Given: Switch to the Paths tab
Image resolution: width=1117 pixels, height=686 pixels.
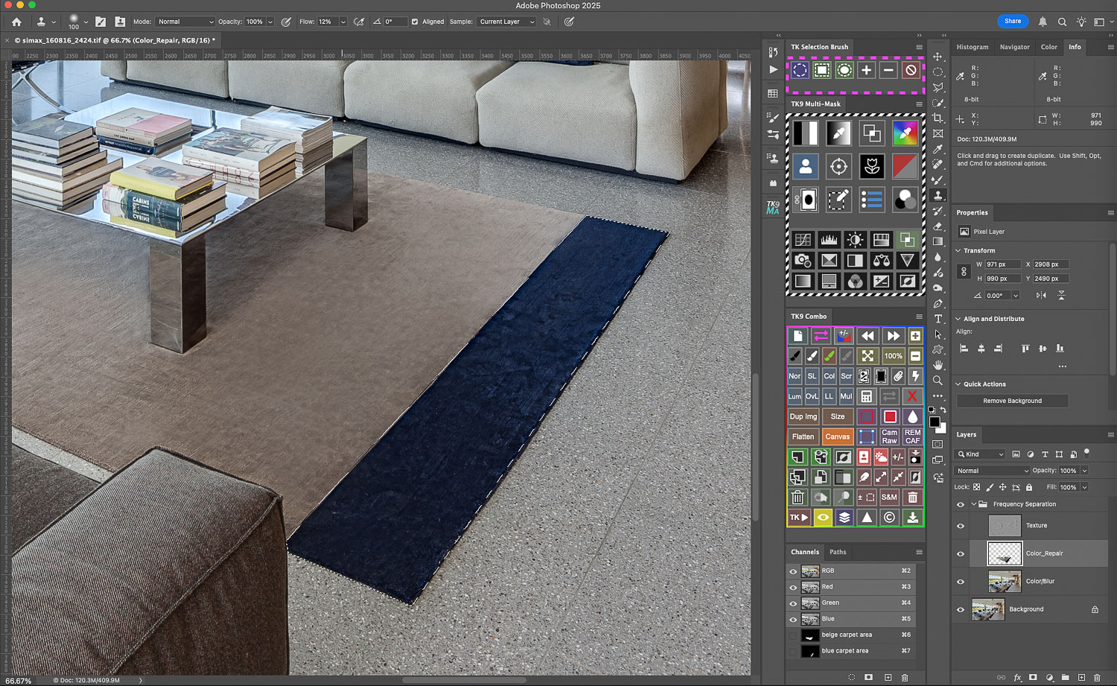Looking at the screenshot, I should pos(838,552).
